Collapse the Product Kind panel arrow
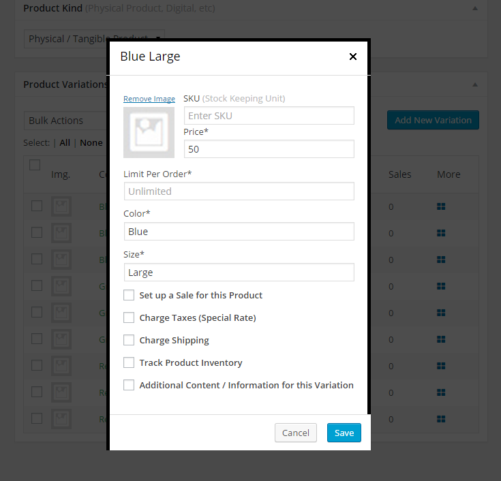Image resolution: width=501 pixels, height=481 pixels. coord(475,8)
